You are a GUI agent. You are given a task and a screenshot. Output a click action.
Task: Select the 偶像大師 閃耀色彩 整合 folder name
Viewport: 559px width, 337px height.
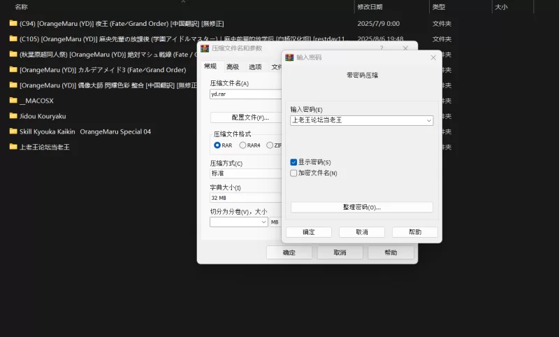108,85
